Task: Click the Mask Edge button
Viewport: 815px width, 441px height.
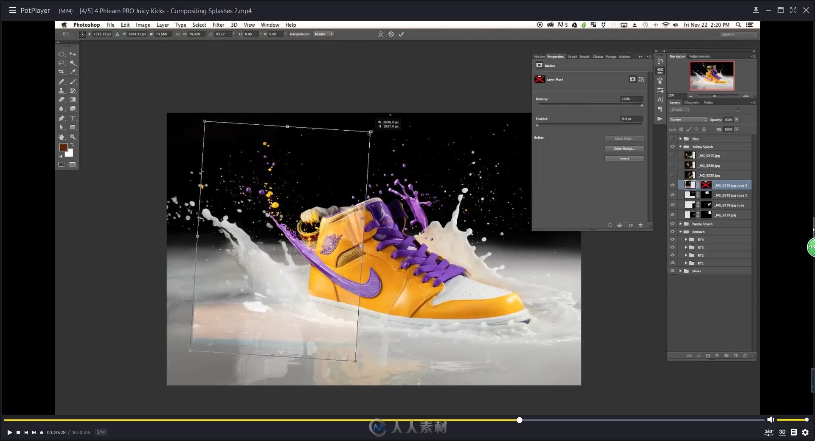Action: pos(624,139)
